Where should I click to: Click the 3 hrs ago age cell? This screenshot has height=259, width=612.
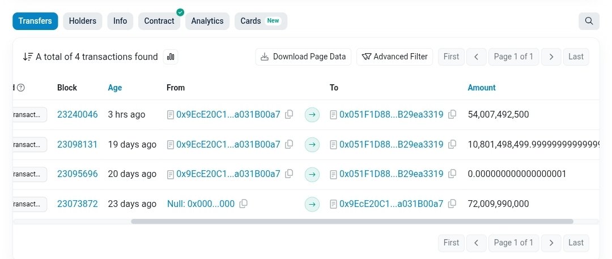click(126, 114)
